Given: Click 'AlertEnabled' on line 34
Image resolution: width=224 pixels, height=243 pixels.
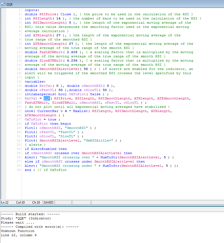Looking at the screenshot, I should pos(44,149).
